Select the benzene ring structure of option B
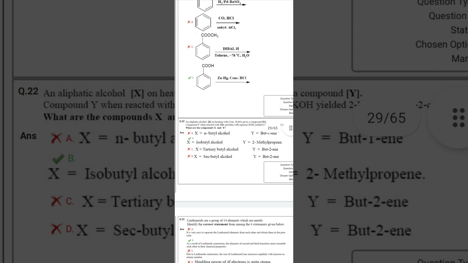The width and height of the screenshot is (468, 263). pyautogui.click(x=203, y=22)
